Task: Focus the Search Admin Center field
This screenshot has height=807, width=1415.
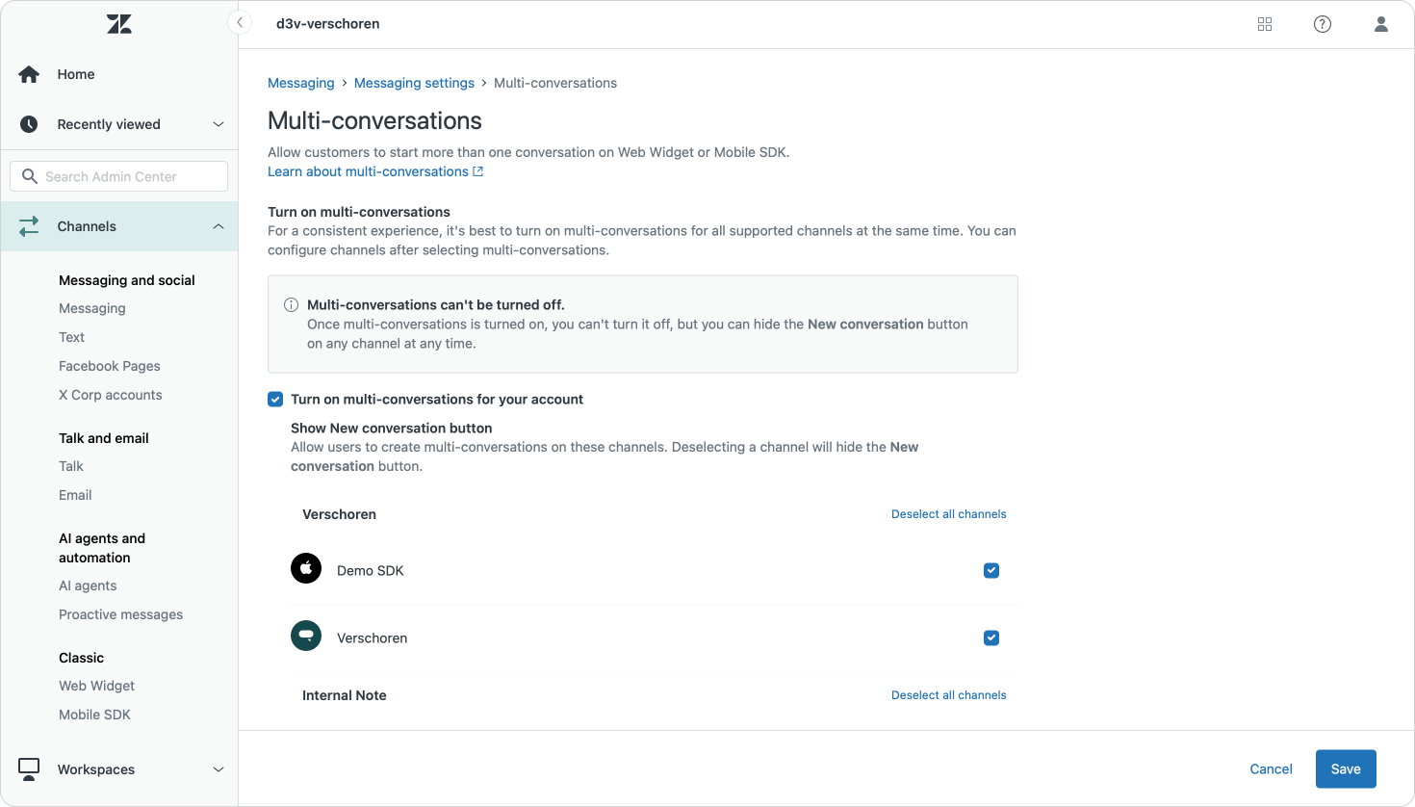Action: click(119, 176)
